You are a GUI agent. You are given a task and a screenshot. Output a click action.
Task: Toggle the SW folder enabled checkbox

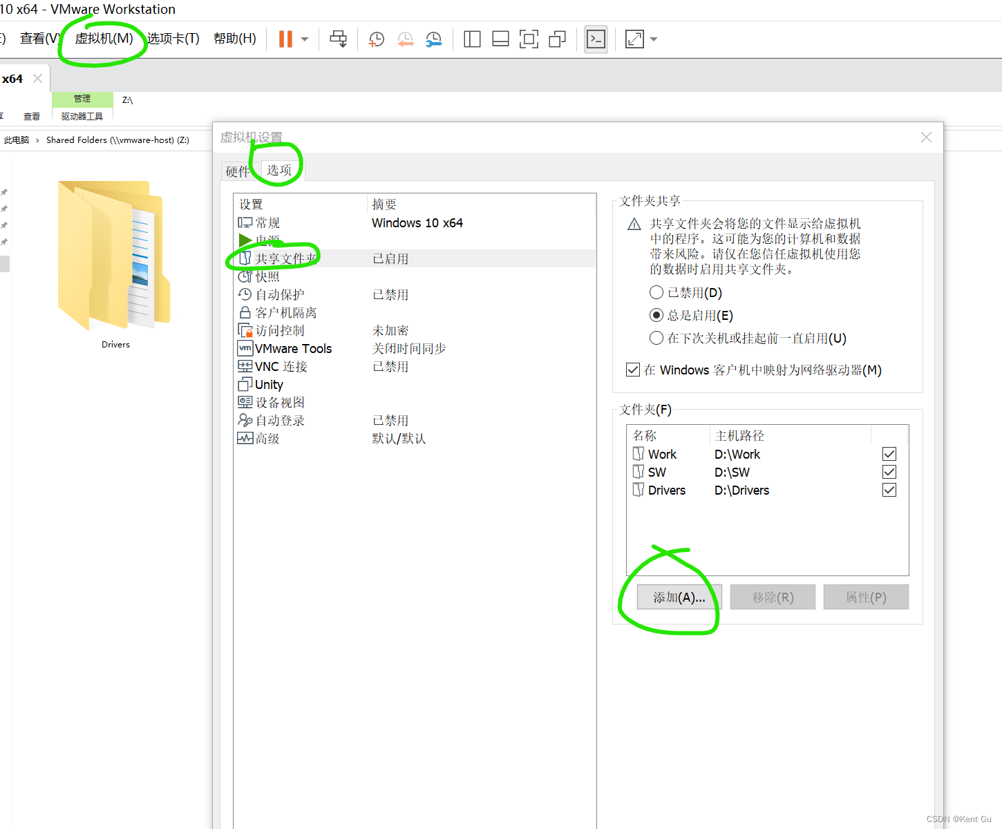[889, 472]
